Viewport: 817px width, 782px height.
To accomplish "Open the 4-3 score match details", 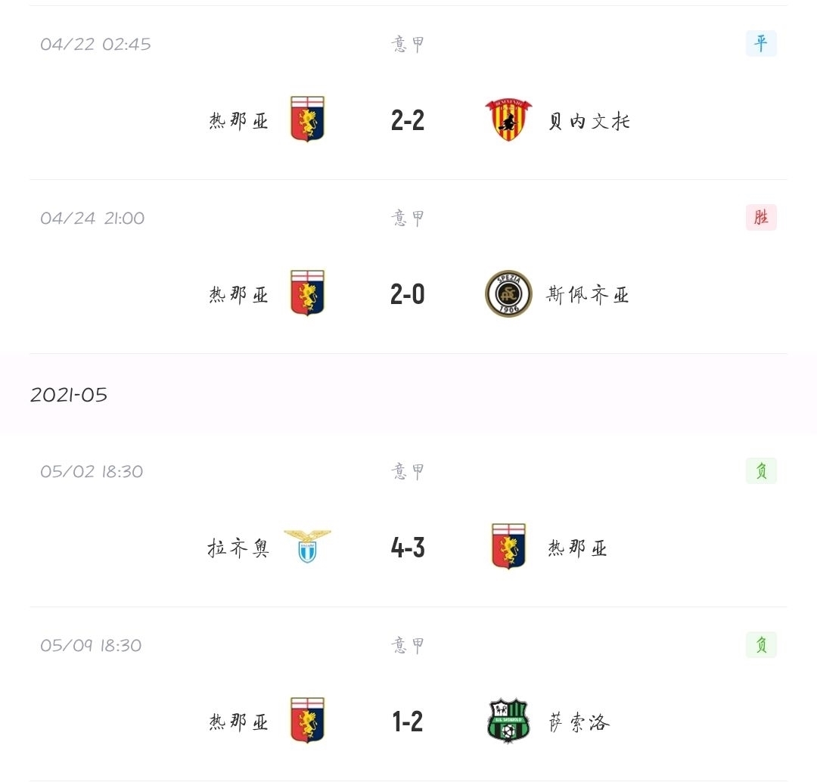I will 408,548.
